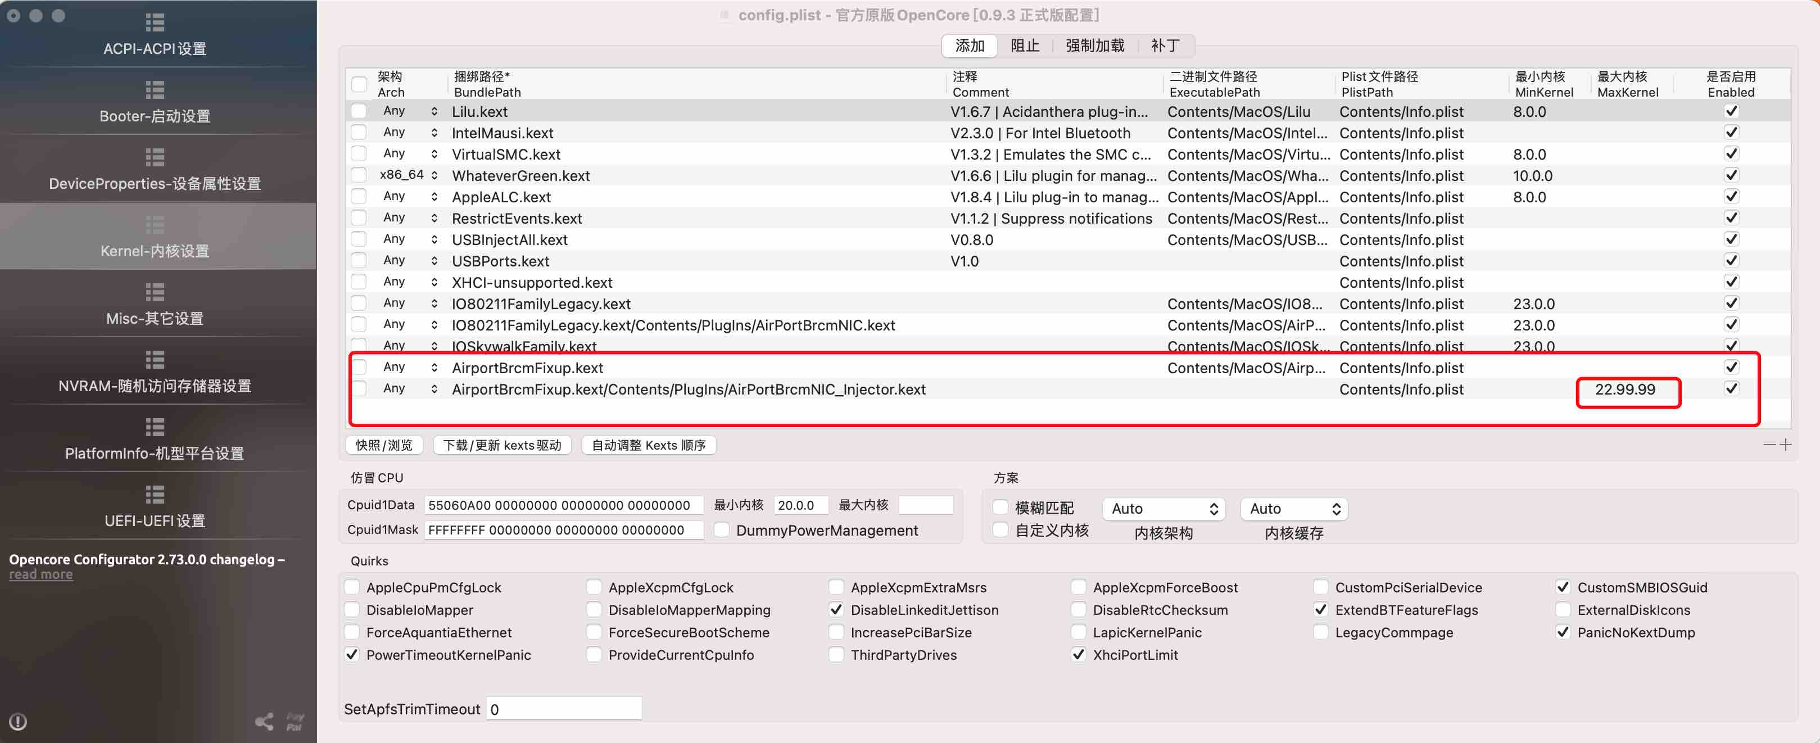Change Arch dropdown for USBPorts.kext
This screenshot has width=1820, height=743.
click(409, 261)
